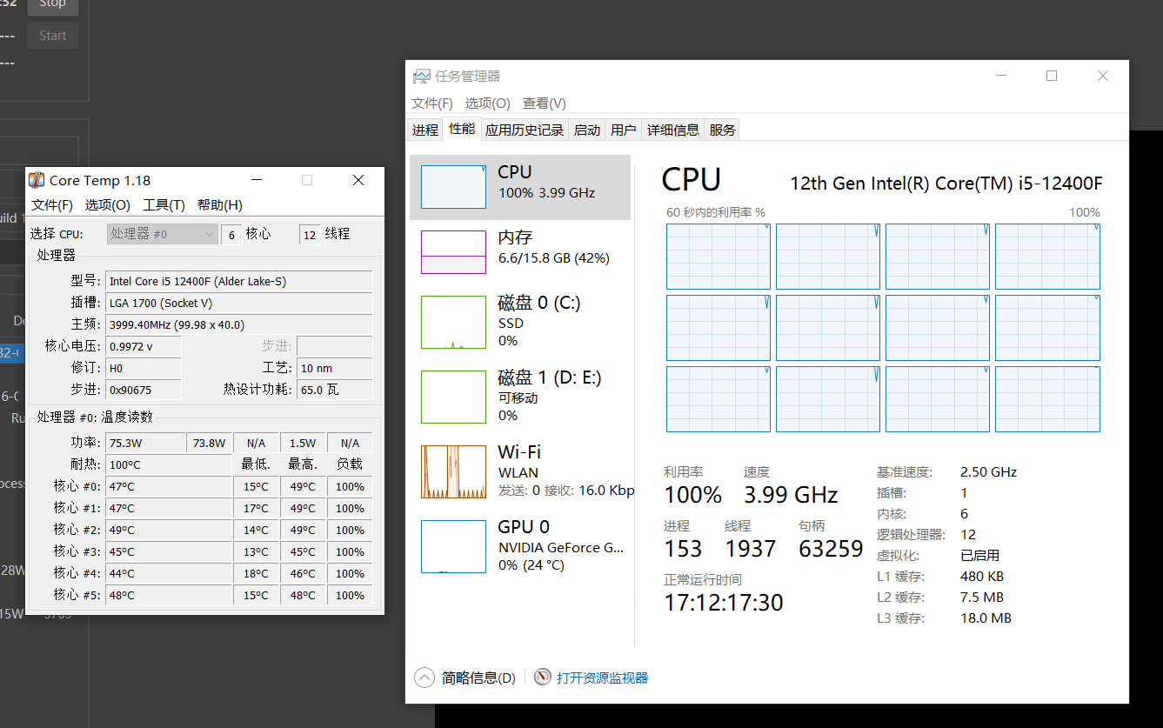Switch to the 详细信息 tab
Screen dimensions: 1163x728
672,130
